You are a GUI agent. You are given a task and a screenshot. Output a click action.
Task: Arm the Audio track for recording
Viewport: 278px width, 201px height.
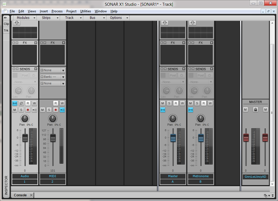[x=28, y=110]
